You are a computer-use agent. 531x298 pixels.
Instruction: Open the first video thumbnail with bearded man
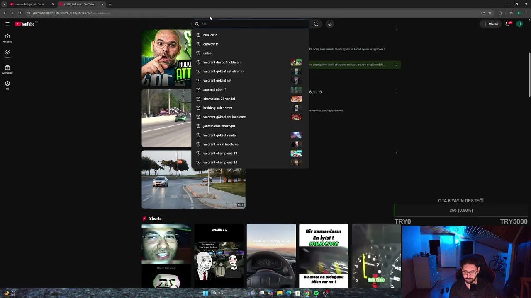point(166,58)
